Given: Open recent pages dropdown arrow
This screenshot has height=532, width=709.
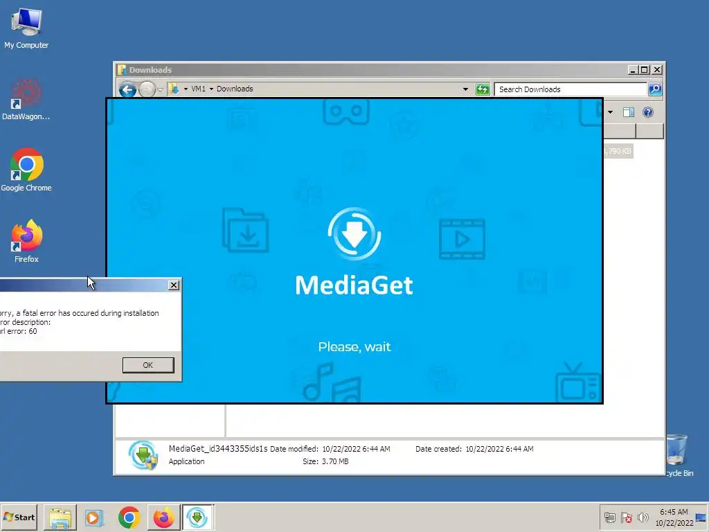Looking at the screenshot, I should pos(160,89).
